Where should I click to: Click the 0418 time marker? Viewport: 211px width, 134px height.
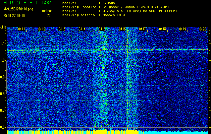pos(163,29)
